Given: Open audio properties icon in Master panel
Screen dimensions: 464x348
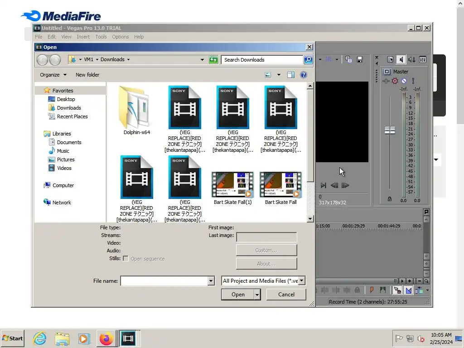Looking at the screenshot, I should 390,59.
